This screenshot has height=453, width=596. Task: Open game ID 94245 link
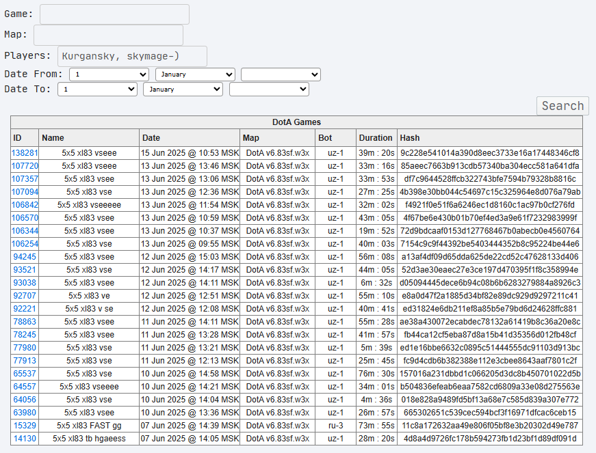coord(25,257)
